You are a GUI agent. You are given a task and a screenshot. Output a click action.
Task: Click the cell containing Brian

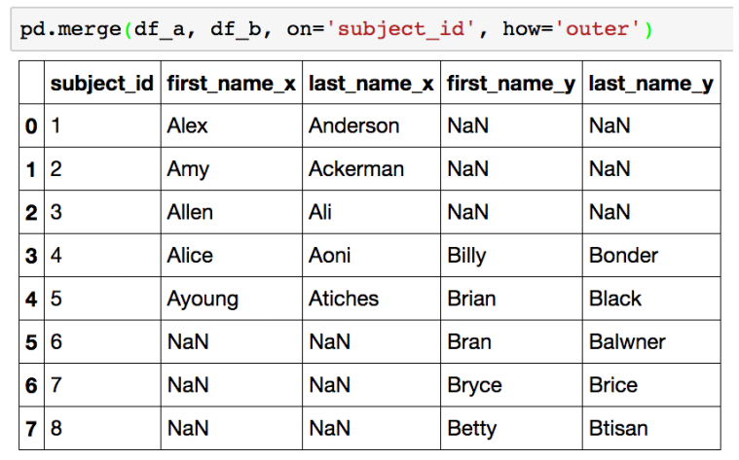[x=511, y=299]
